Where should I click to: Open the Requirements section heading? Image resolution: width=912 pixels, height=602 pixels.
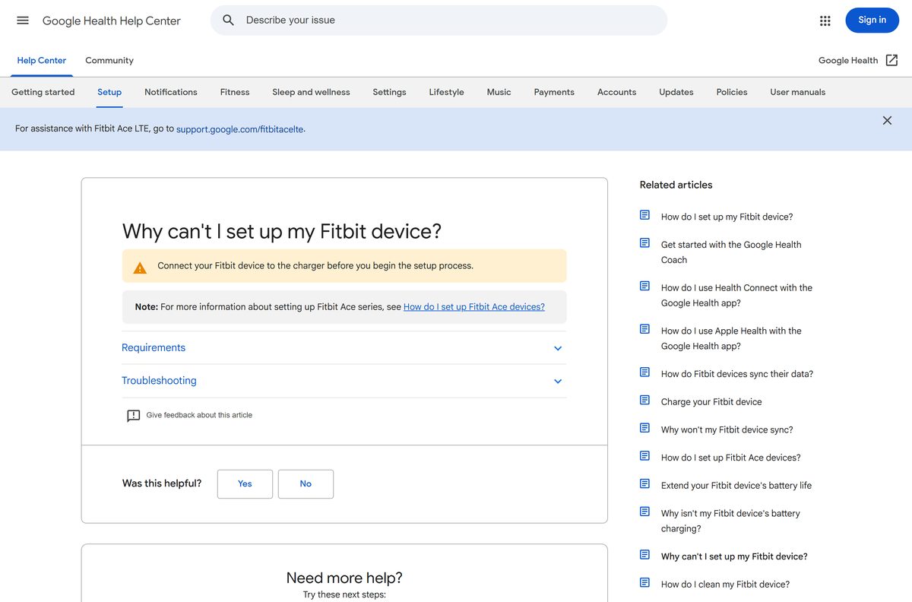pyautogui.click(x=154, y=347)
